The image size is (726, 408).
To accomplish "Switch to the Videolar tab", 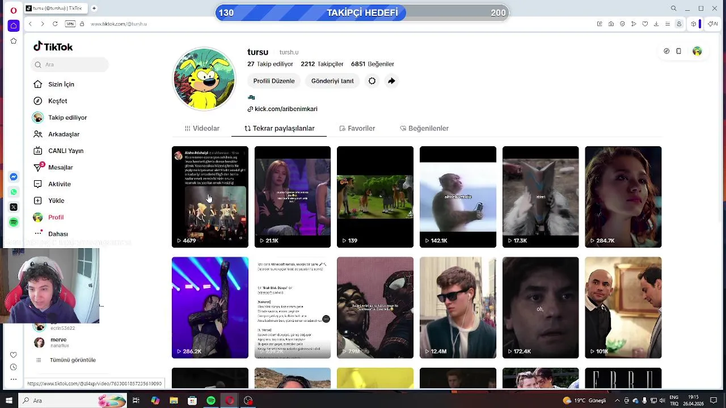I will coord(202,129).
